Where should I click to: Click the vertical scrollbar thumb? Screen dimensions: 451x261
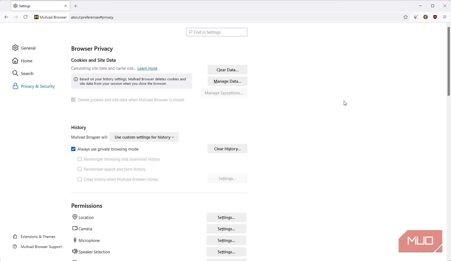coord(449,61)
